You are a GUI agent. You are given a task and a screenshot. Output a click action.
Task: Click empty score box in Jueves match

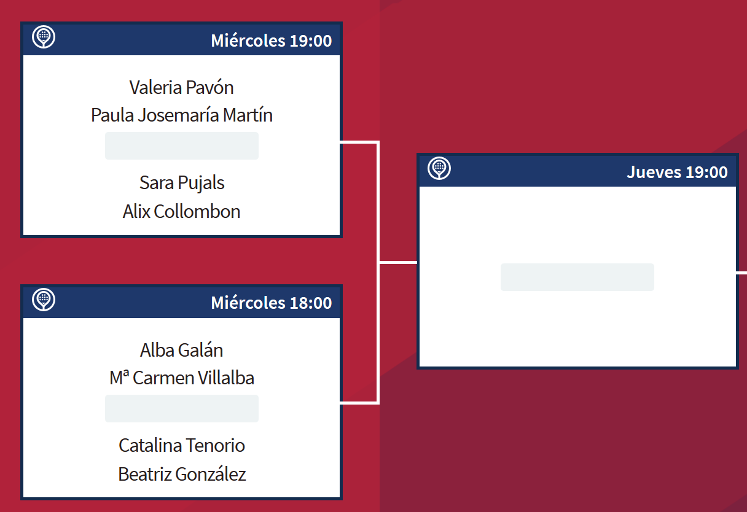pyautogui.click(x=577, y=277)
